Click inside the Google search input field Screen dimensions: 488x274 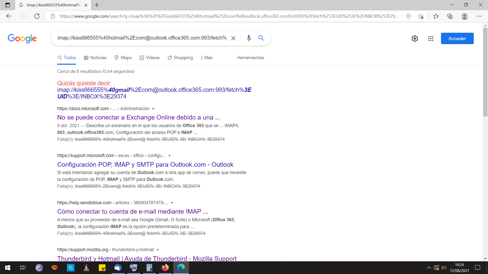[x=142, y=38]
